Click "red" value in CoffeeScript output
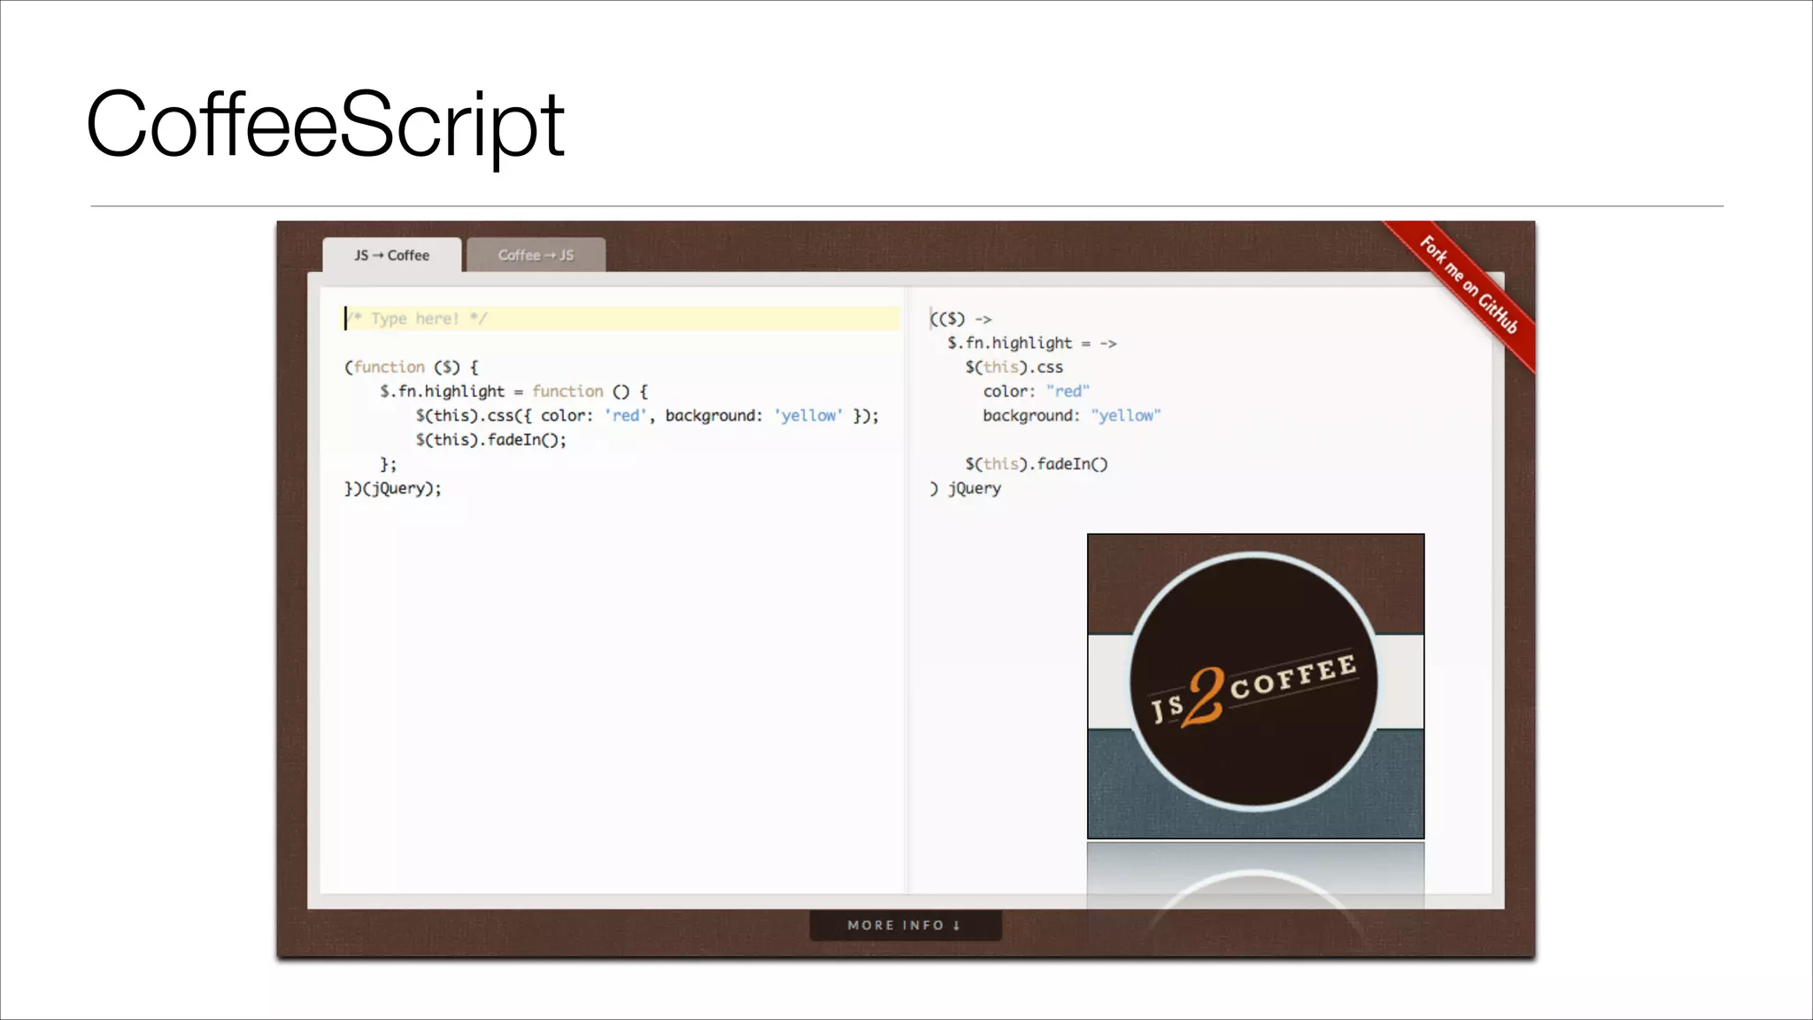1813x1020 pixels. coord(1068,391)
